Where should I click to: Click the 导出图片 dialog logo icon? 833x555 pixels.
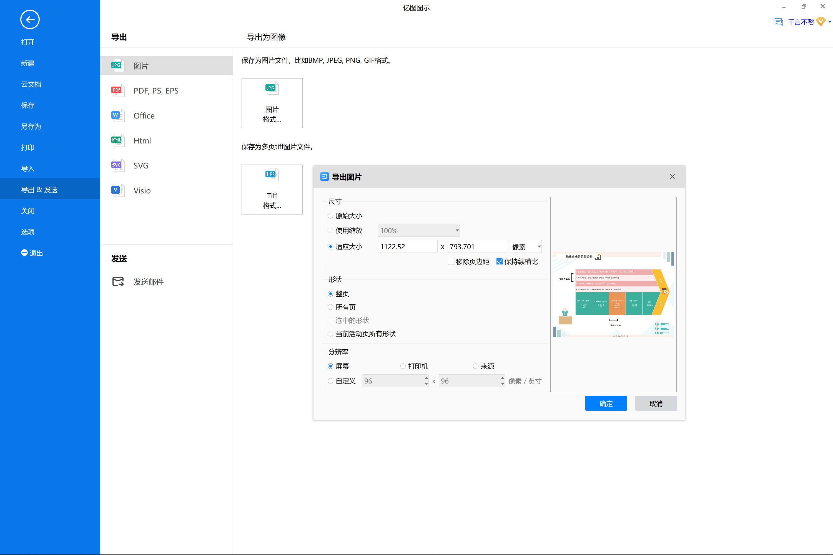coord(324,176)
